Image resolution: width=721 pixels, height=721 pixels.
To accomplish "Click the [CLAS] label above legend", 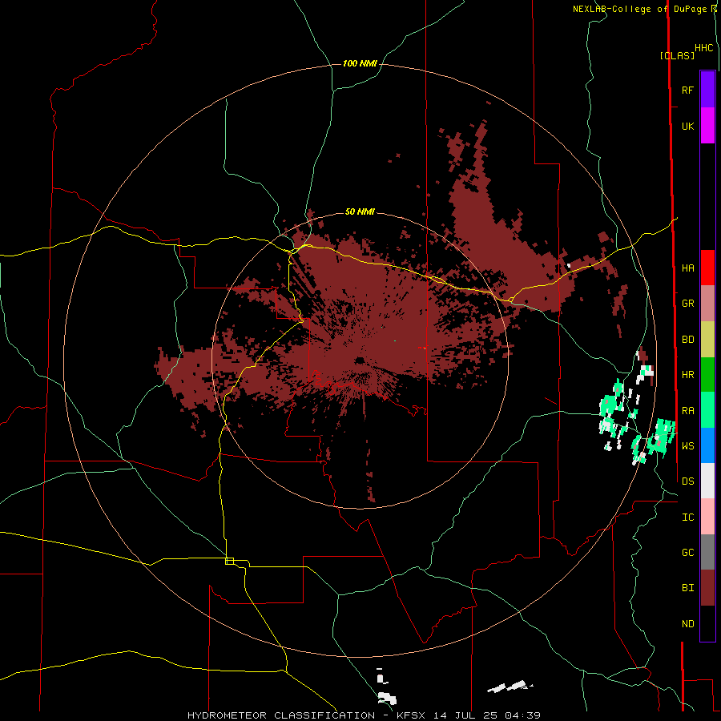I will 677,55.
